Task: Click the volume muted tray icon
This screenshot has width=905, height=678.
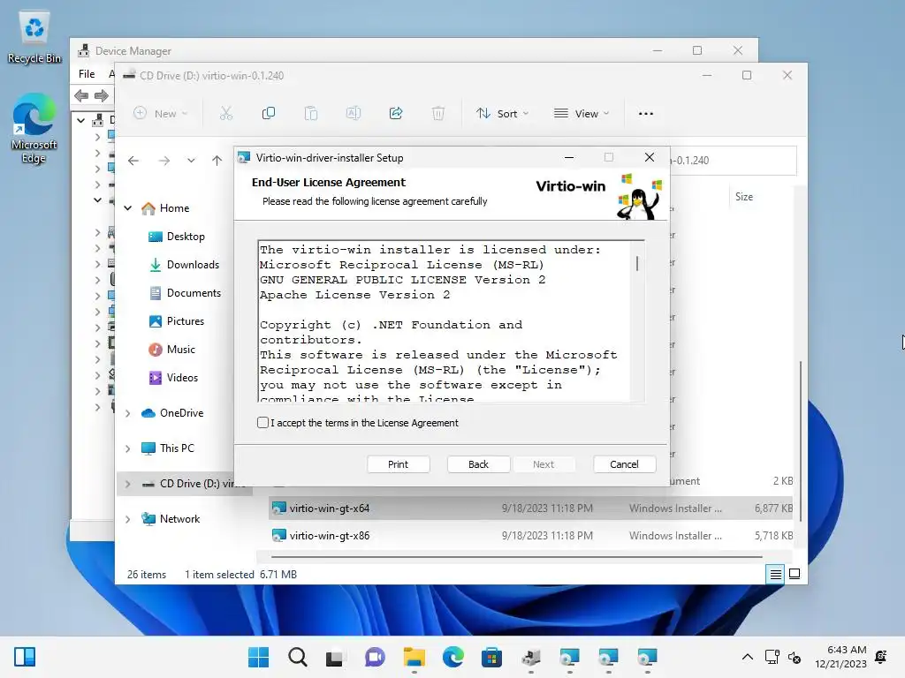Action: point(795,657)
